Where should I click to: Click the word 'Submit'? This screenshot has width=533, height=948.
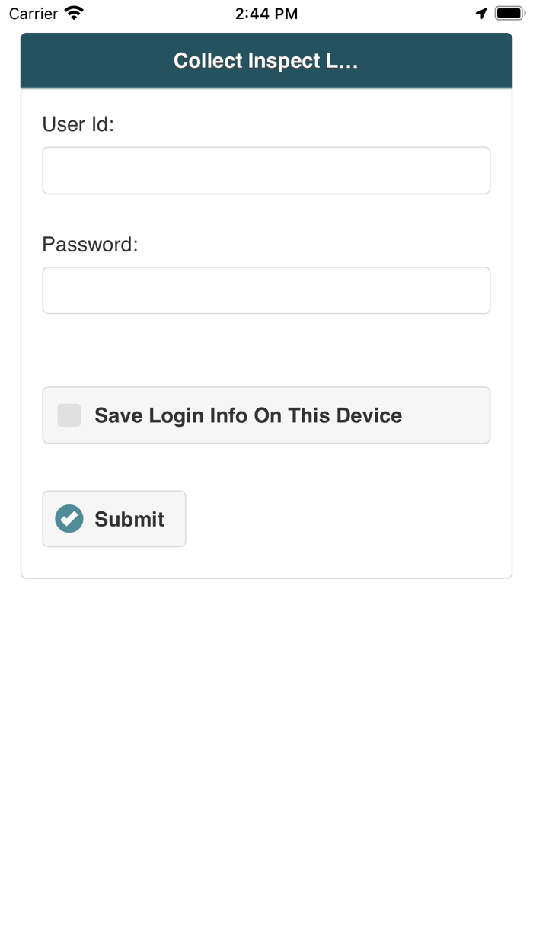(129, 519)
